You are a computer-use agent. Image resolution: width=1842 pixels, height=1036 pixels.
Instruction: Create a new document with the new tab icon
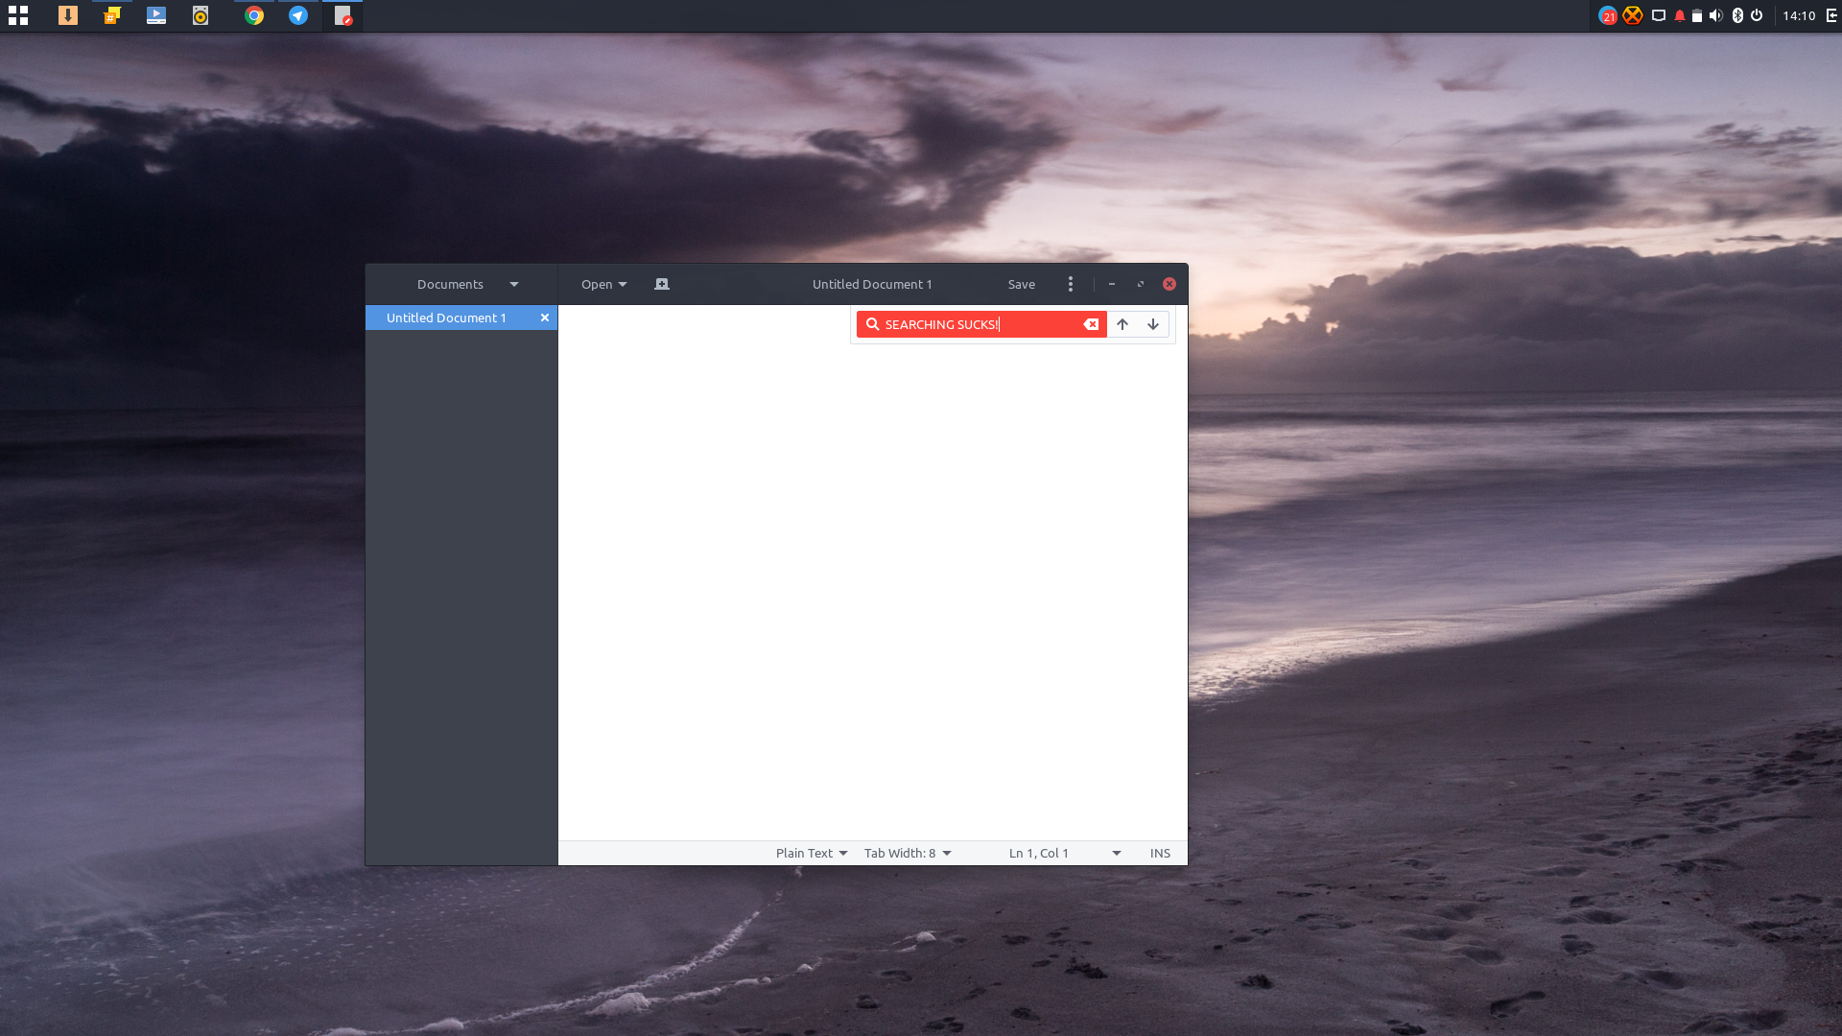pos(662,284)
